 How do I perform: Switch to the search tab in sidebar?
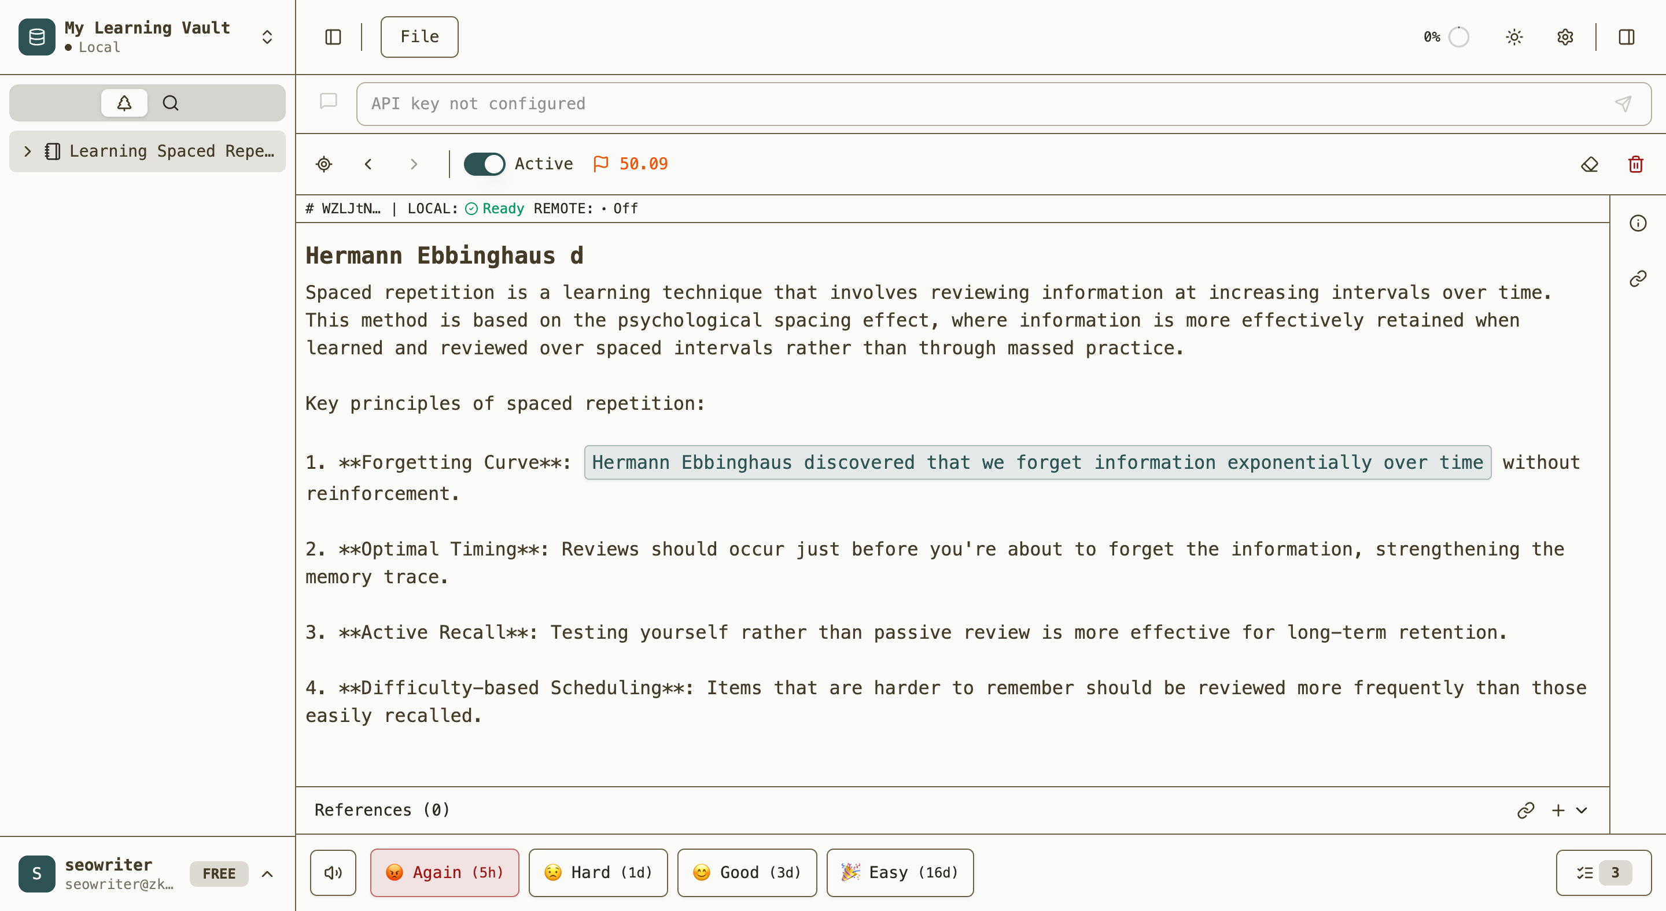[x=171, y=103]
